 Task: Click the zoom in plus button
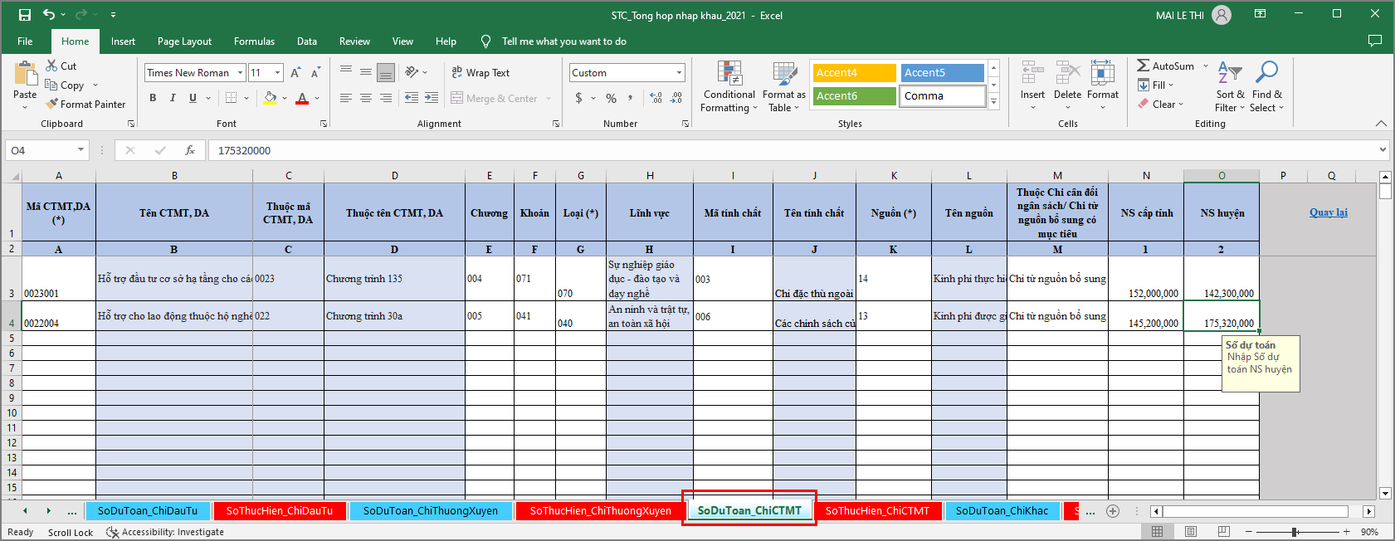click(x=1346, y=532)
